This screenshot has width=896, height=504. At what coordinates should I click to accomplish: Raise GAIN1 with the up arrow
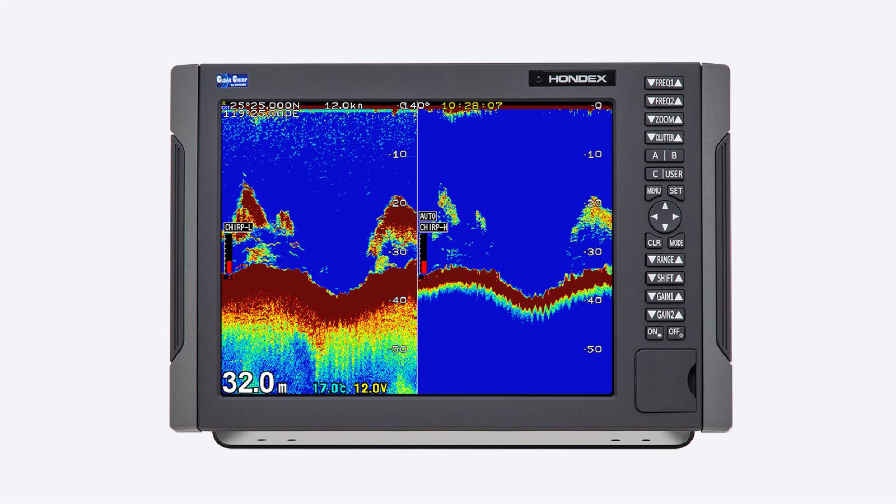pyautogui.click(x=679, y=296)
